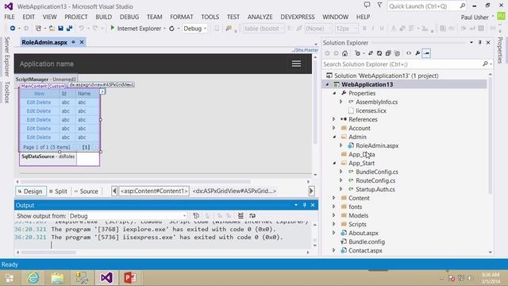Click the Open File toolbar icon
Screen dimensions: 508x286
[52, 29]
